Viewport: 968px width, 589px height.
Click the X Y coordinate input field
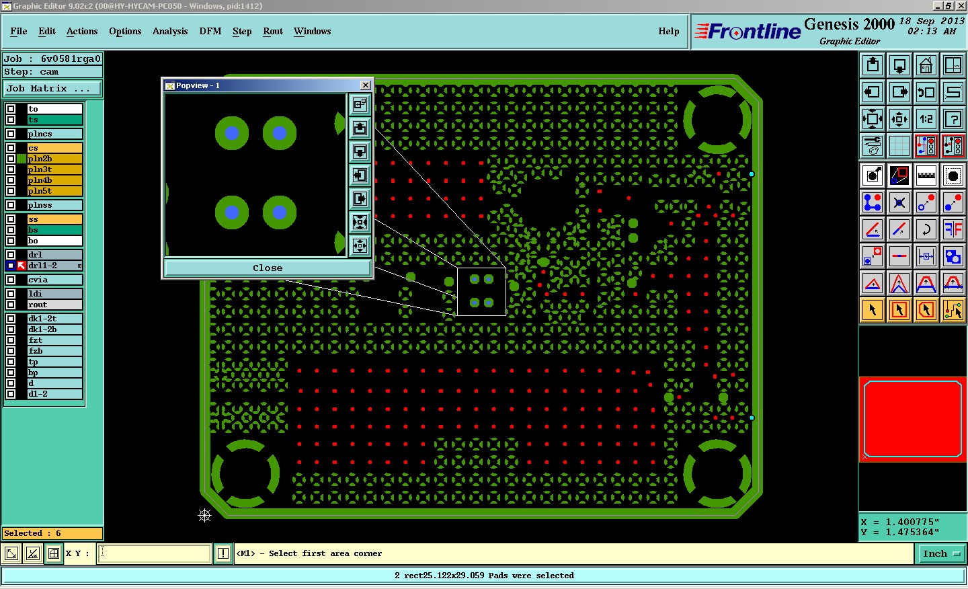[155, 553]
